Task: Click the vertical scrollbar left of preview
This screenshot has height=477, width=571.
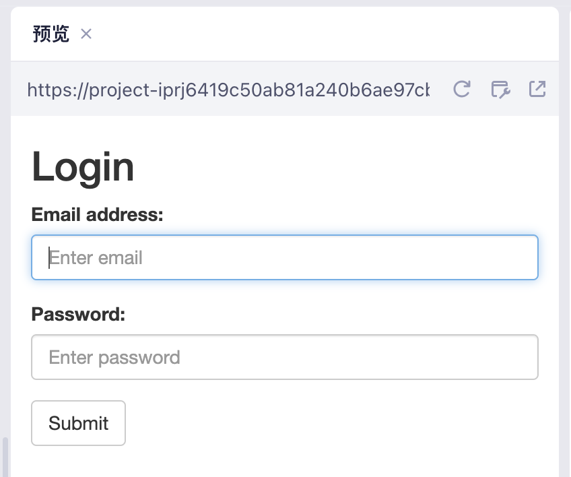Action: coord(5,457)
